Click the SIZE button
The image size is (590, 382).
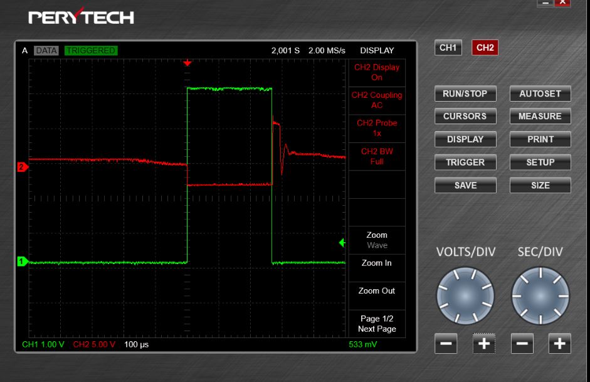point(540,185)
